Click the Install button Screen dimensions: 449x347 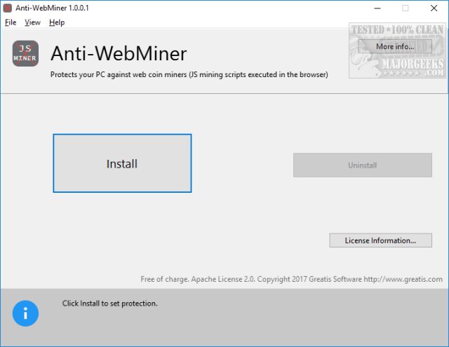(x=122, y=163)
